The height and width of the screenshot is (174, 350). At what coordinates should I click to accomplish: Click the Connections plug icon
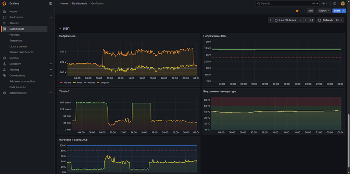[4, 75]
